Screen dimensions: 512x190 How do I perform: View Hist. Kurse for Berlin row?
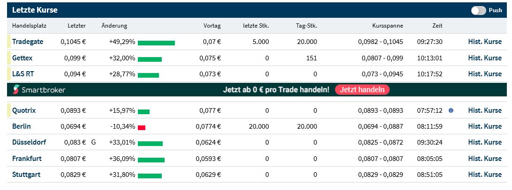485,126
